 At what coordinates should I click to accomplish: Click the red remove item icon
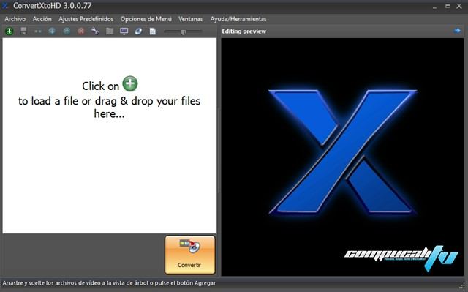click(81, 31)
